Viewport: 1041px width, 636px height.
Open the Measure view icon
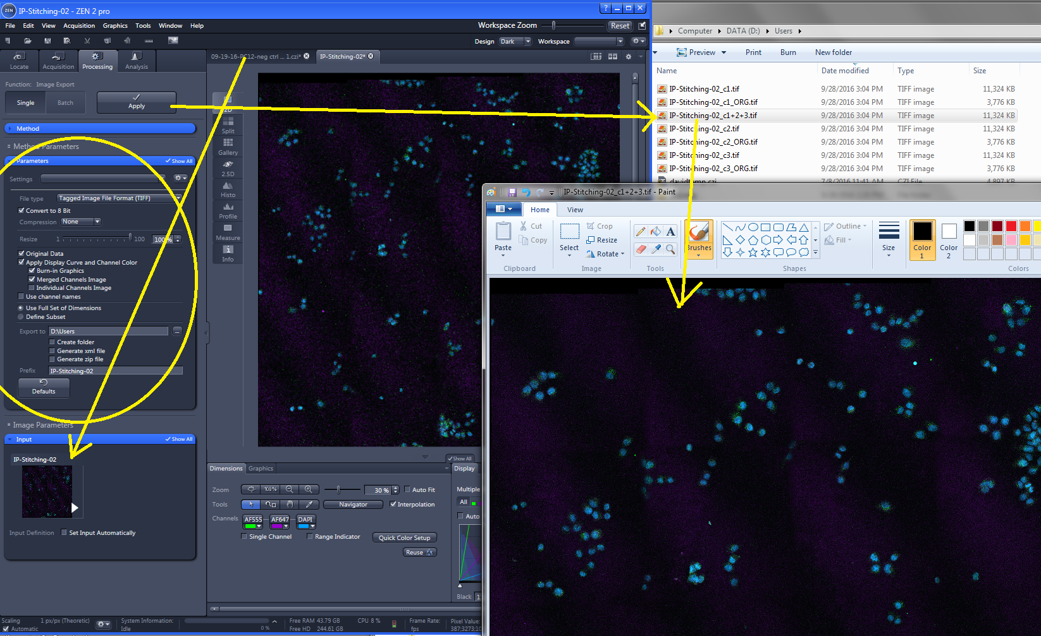click(x=228, y=231)
